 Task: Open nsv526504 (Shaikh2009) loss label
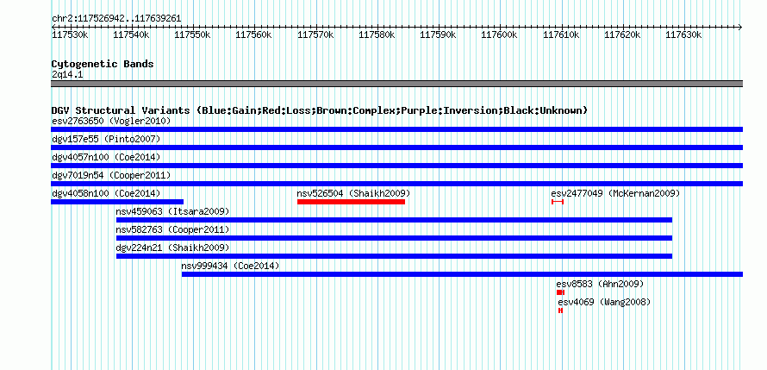(353, 193)
